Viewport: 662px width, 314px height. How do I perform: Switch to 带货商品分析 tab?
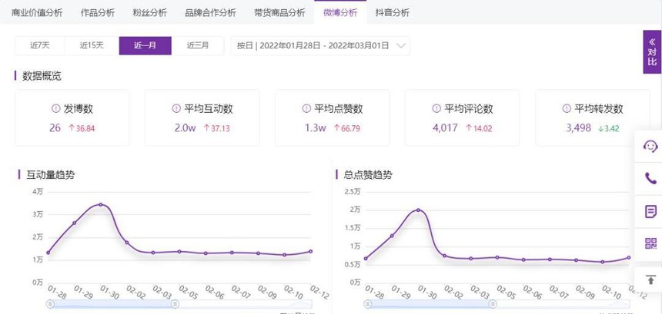pyautogui.click(x=279, y=12)
